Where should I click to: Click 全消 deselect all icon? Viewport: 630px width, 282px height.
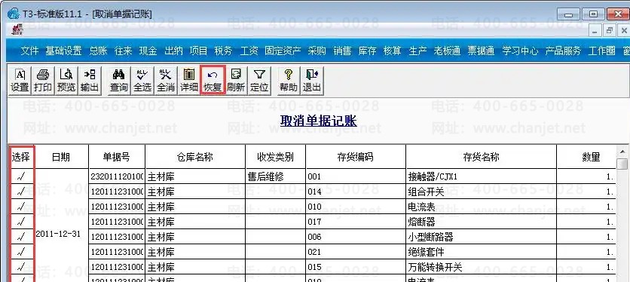coord(166,81)
